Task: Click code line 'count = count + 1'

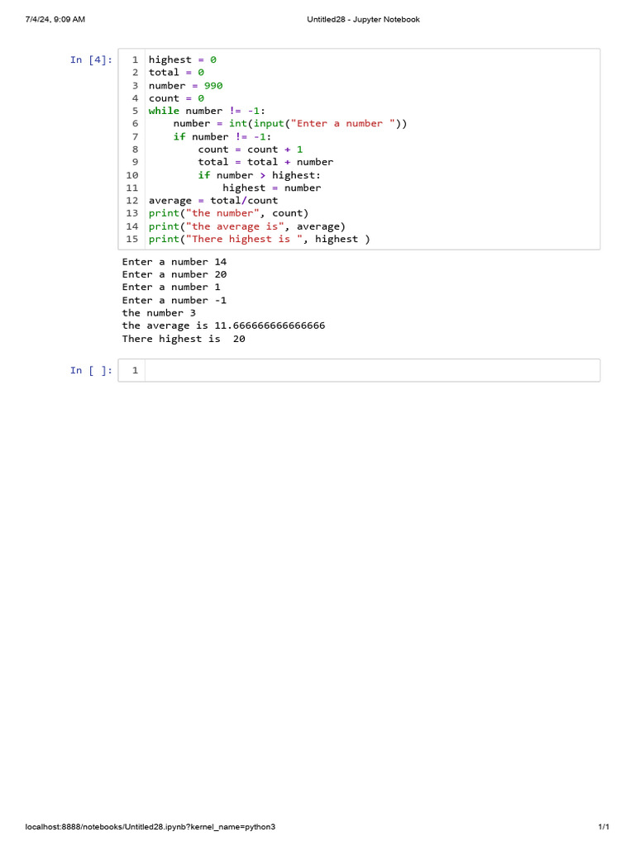Action: [x=251, y=150]
